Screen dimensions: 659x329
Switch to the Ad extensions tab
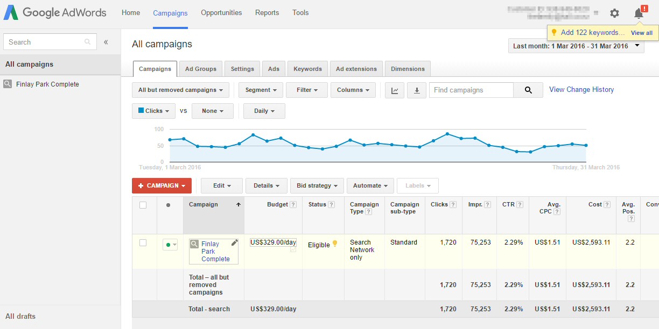[x=356, y=69]
